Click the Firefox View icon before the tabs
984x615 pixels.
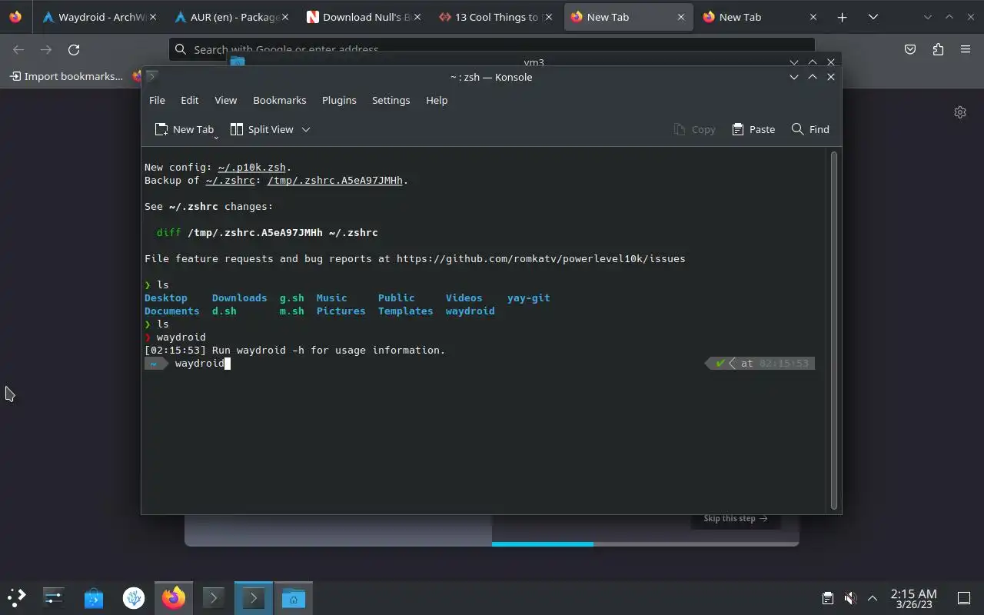[15, 17]
